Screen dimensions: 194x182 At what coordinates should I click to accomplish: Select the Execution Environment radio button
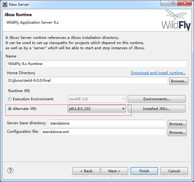tap(10, 99)
